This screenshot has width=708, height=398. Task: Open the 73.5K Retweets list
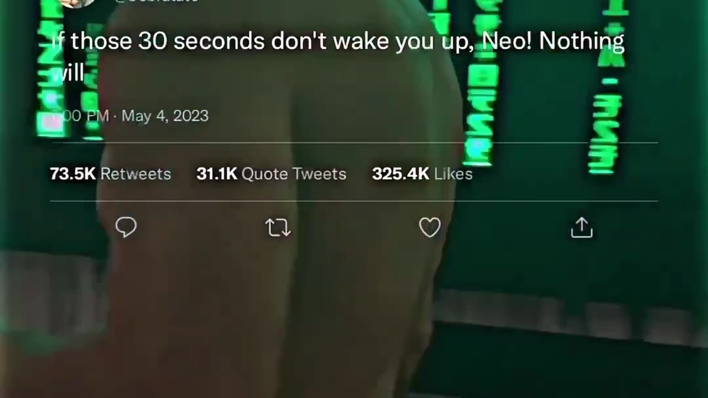(x=110, y=174)
